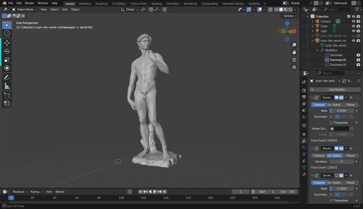The width and height of the screenshot is (363, 209).
Task: Choose the Cursor tool
Action: point(7,34)
